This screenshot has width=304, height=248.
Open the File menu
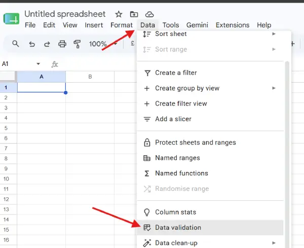click(30, 25)
